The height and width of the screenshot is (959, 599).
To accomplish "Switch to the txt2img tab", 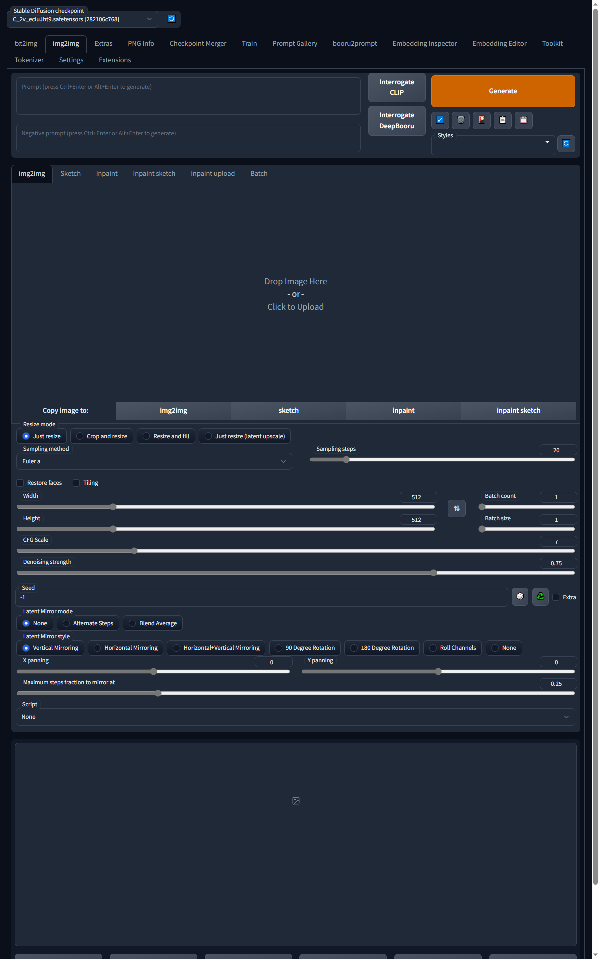I will click(26, 43).
